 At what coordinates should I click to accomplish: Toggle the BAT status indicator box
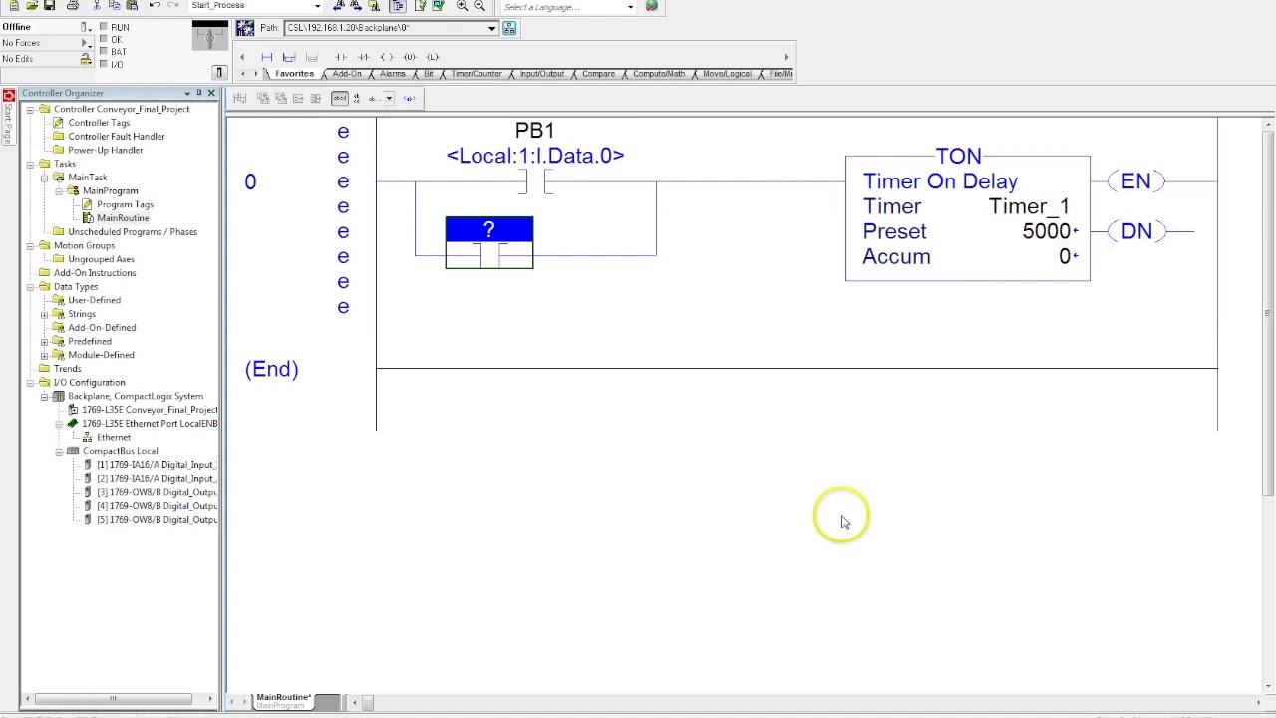click(103, 52)
